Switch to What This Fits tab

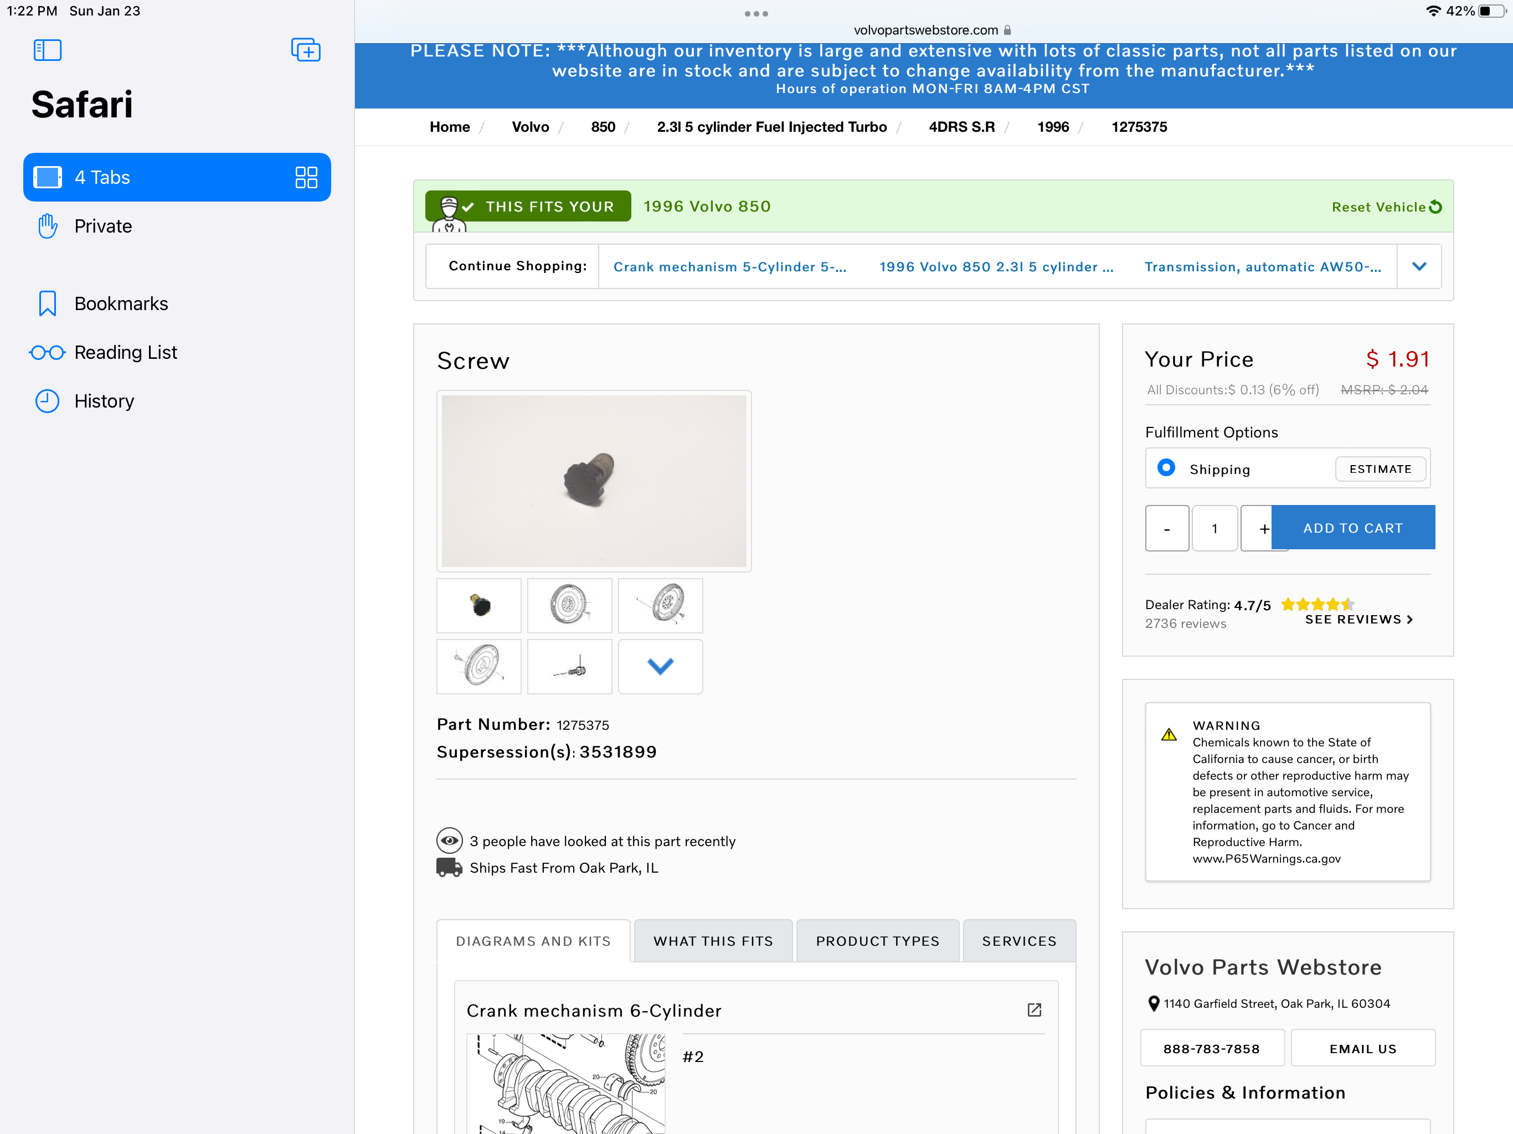(x=713, y=941)
